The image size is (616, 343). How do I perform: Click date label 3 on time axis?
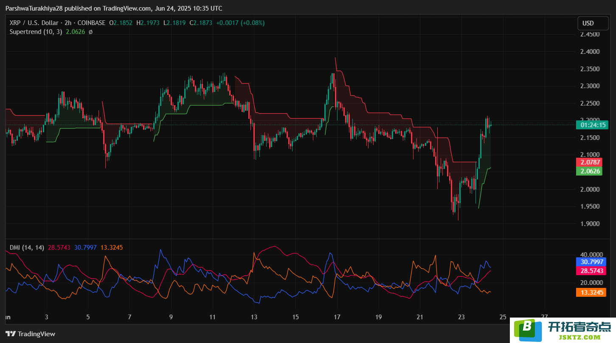coord(46,317)
